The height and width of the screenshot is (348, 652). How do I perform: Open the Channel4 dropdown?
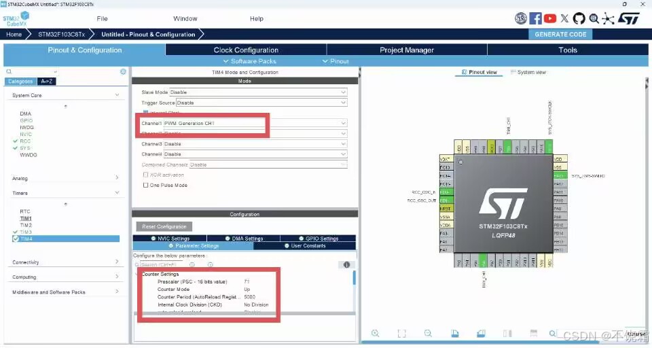click(x=255, y=154)
